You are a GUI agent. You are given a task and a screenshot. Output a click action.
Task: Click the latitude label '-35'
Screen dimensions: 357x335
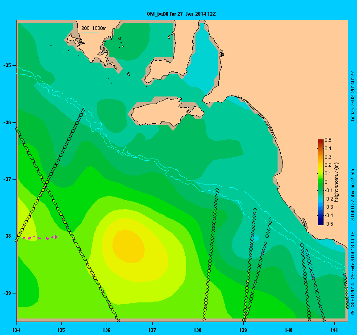pos(7,65)
